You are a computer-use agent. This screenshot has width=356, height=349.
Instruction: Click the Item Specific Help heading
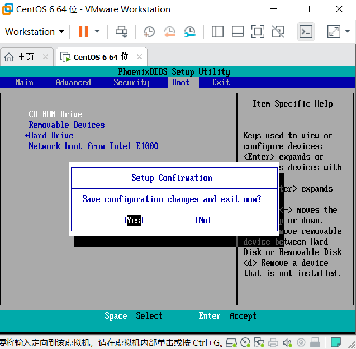point(292,104)
